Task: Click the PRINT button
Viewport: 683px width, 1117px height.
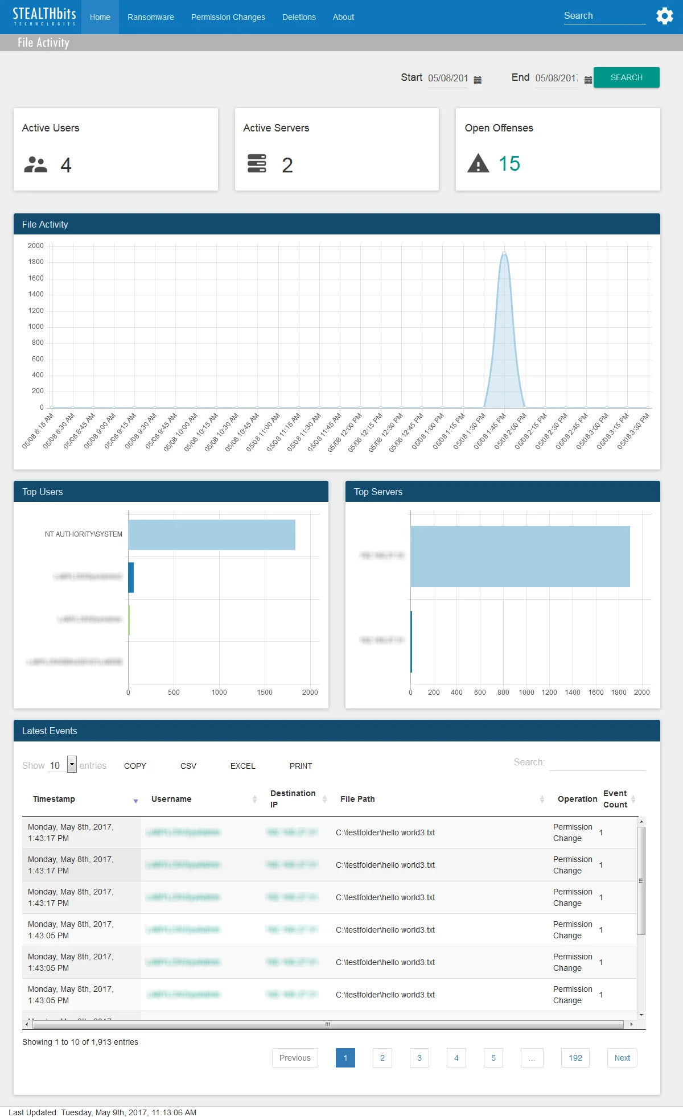Action: pos(301,766)
